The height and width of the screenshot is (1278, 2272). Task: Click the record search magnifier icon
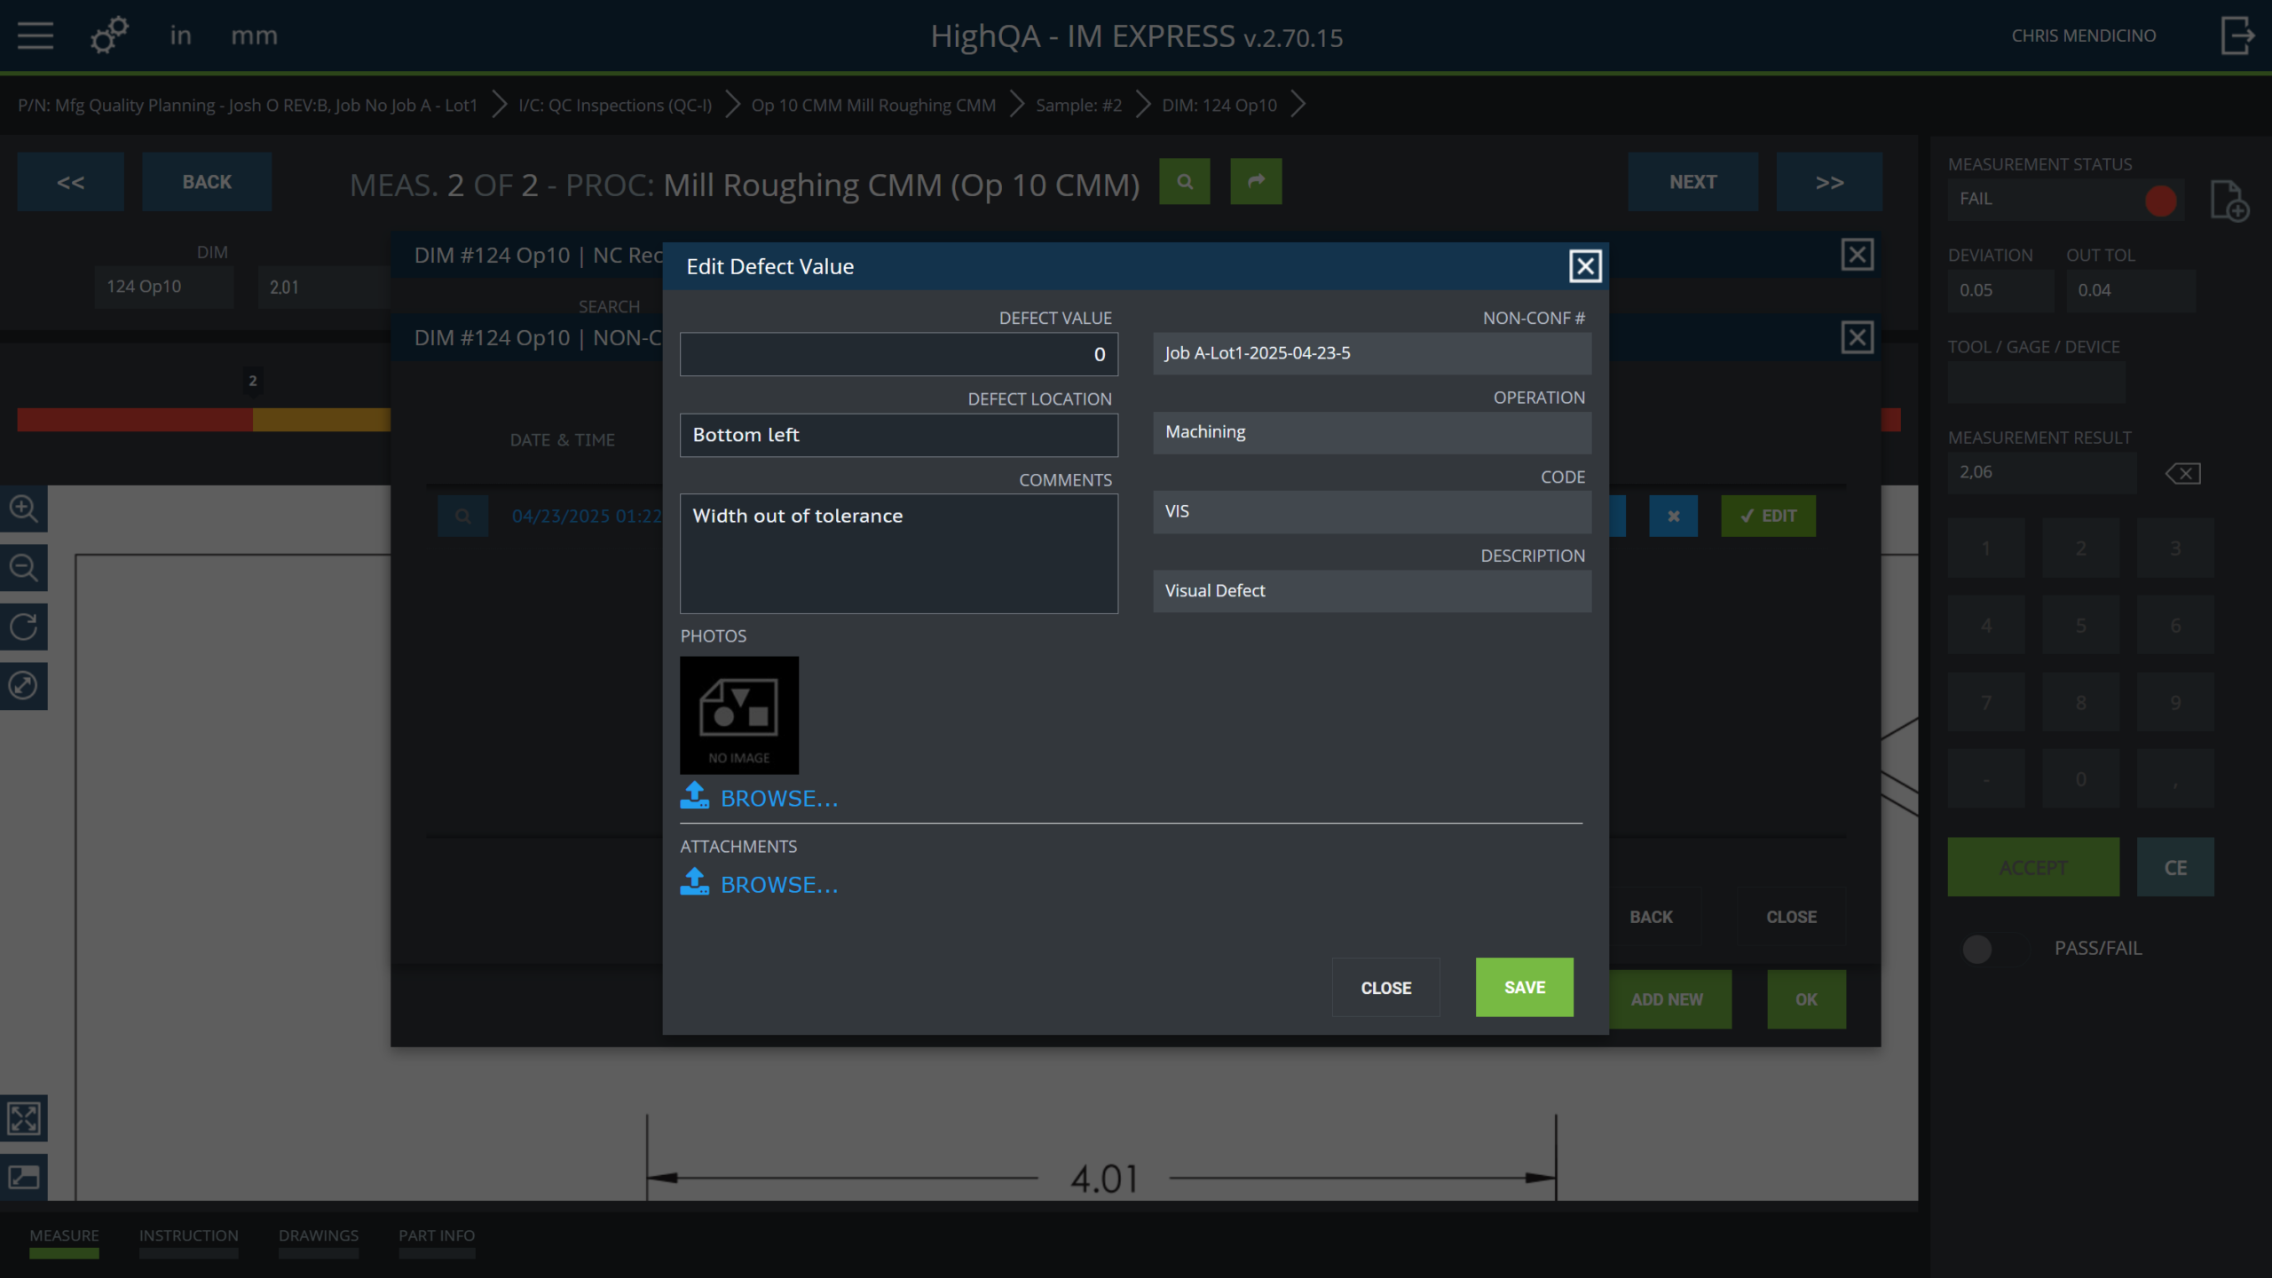pos(462,517)
